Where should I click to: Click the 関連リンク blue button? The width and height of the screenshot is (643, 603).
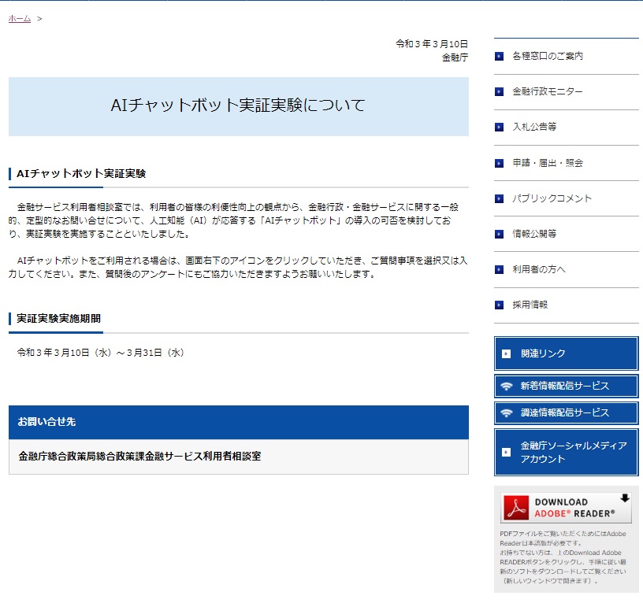click(566, 353)
